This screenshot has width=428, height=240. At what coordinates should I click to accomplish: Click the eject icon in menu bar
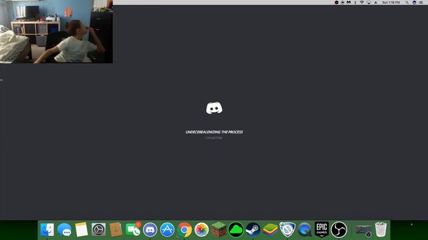coord(376,3)
